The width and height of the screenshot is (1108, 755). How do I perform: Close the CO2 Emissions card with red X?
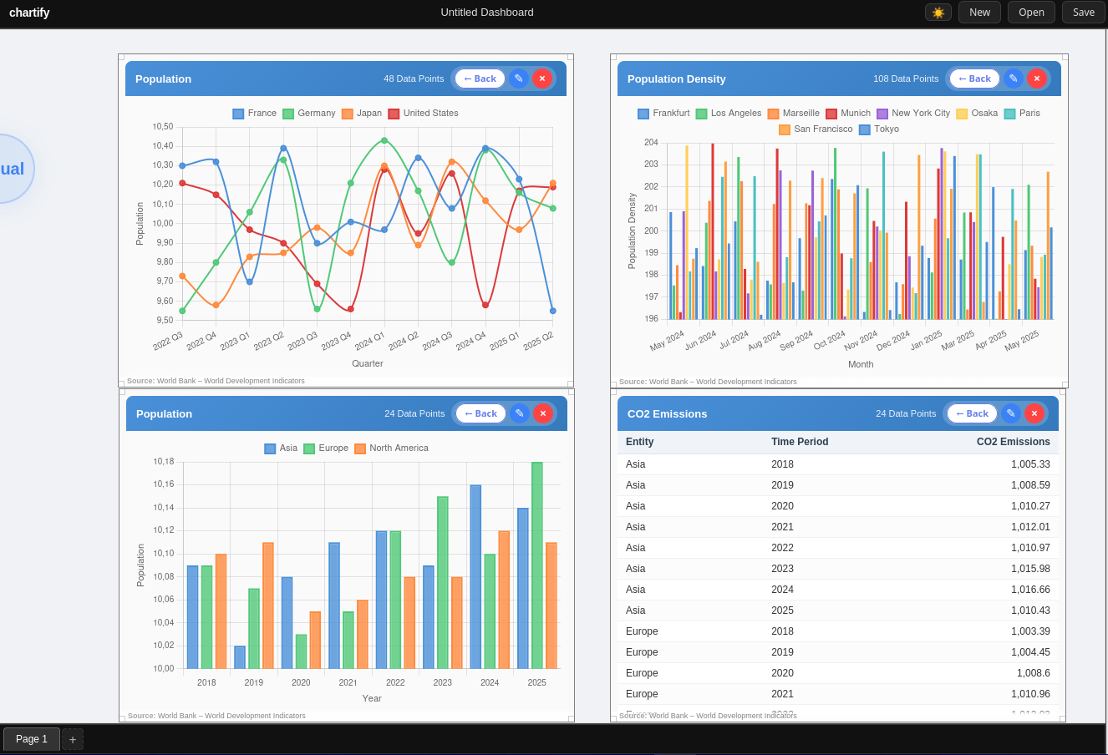[x=1034, y=413]
